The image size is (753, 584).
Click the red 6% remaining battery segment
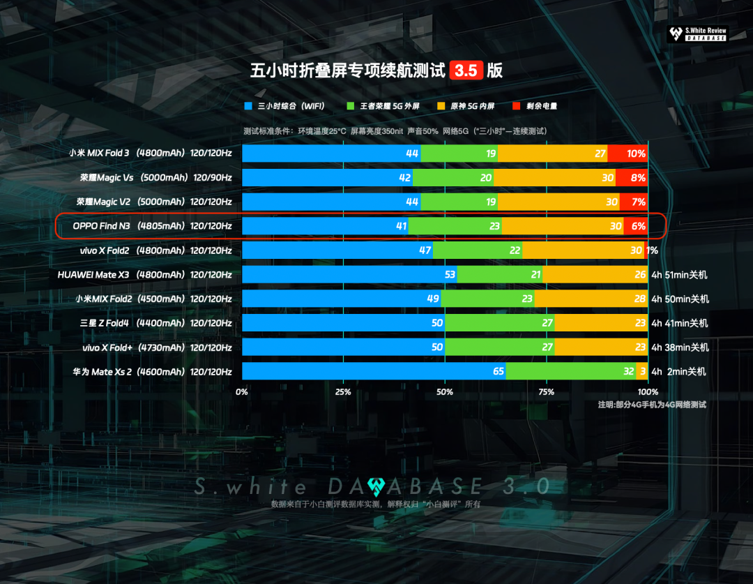pos(636,226)
